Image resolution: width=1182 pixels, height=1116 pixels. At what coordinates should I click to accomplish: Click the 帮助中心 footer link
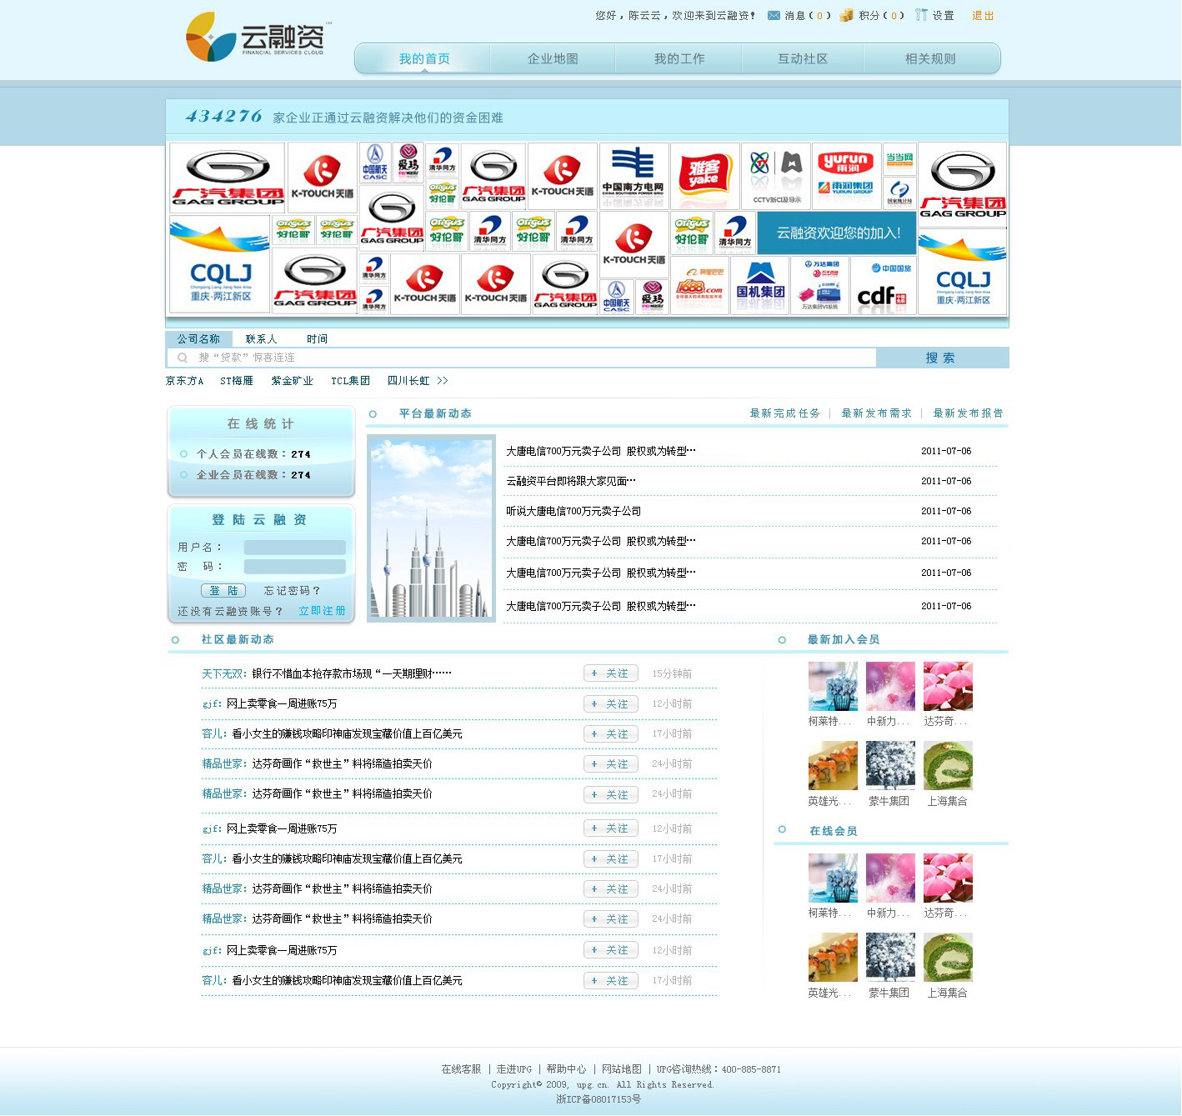[x=566, y=1069]
